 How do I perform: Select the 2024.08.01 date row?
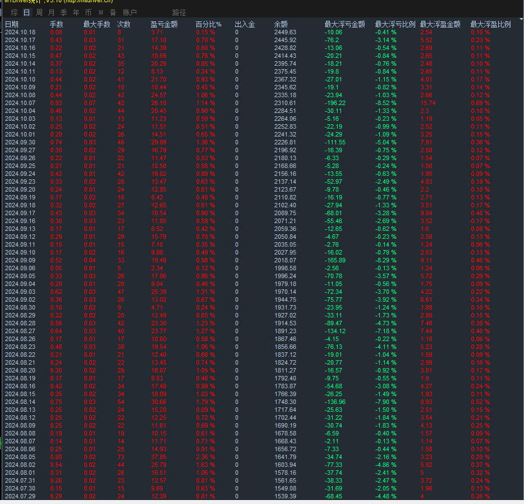click(x=20, y=473)
